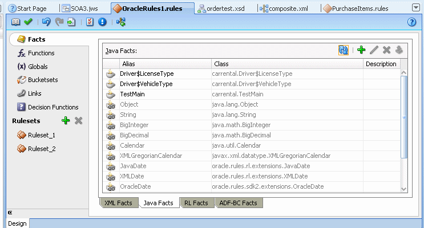The image size is (424, 228).
Task: Click the Description column header
Action: 382,64
